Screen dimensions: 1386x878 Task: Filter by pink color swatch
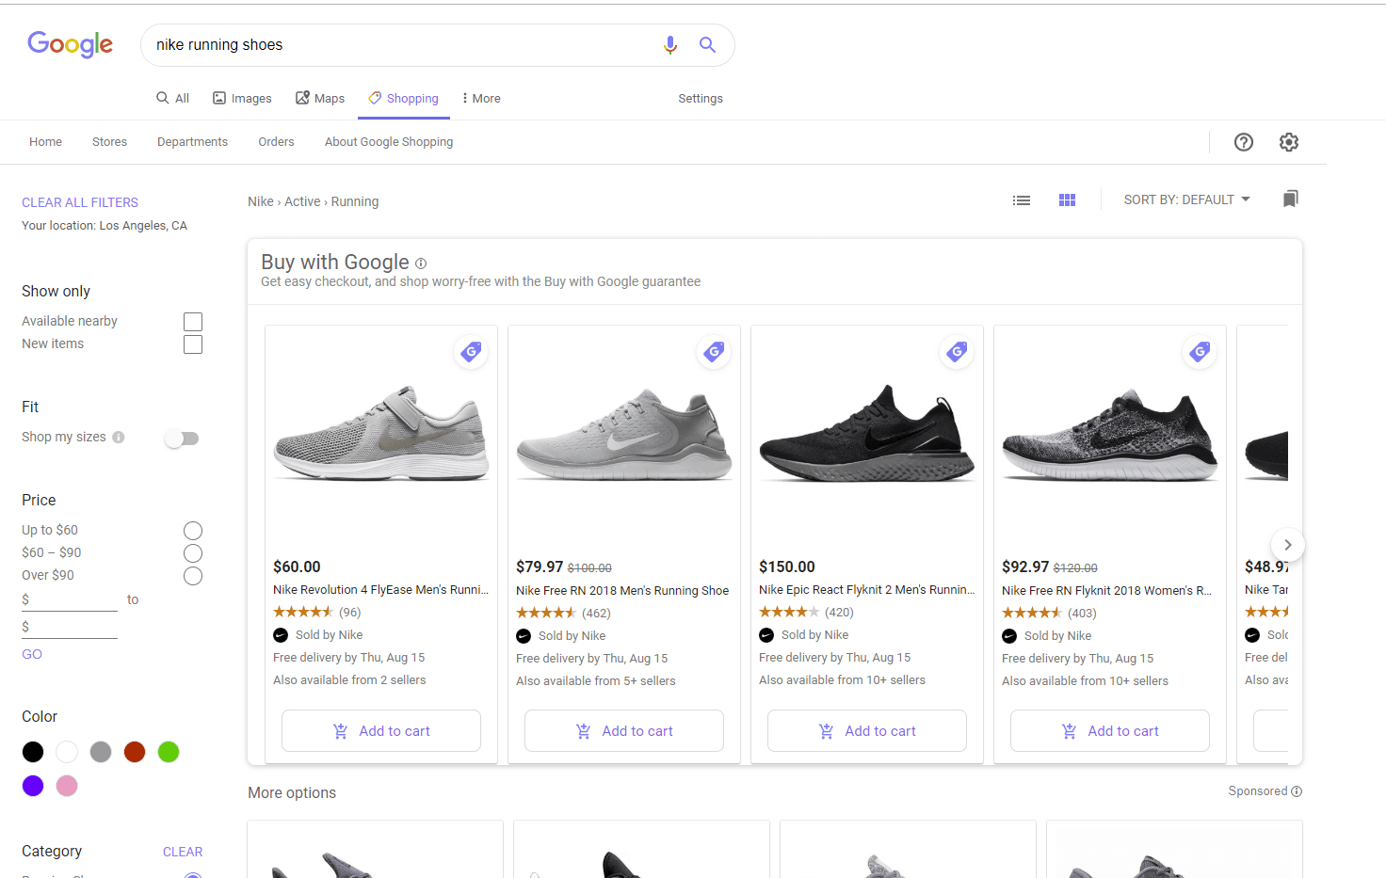67,786
